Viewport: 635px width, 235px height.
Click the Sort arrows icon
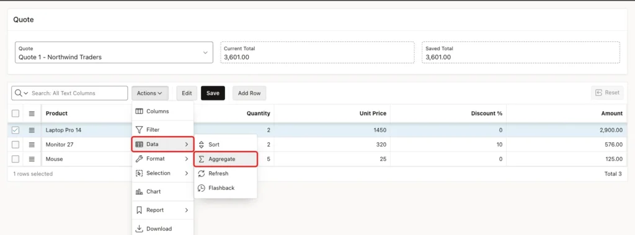coord(202,145)
